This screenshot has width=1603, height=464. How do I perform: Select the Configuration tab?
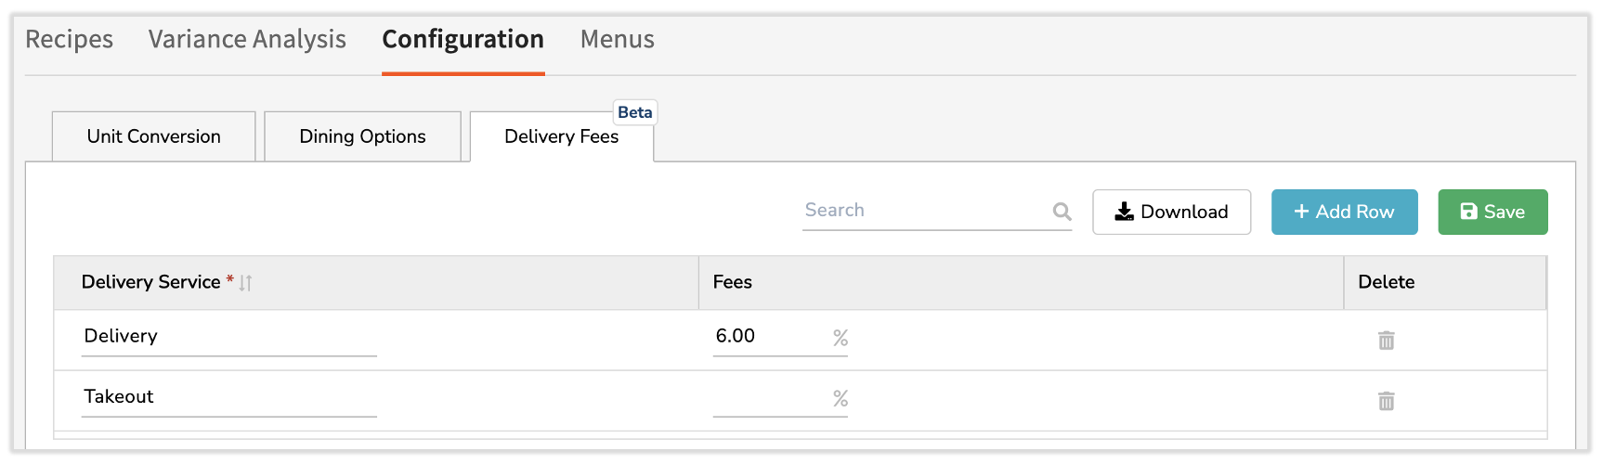pyautogui.click(x=463, y=39)
